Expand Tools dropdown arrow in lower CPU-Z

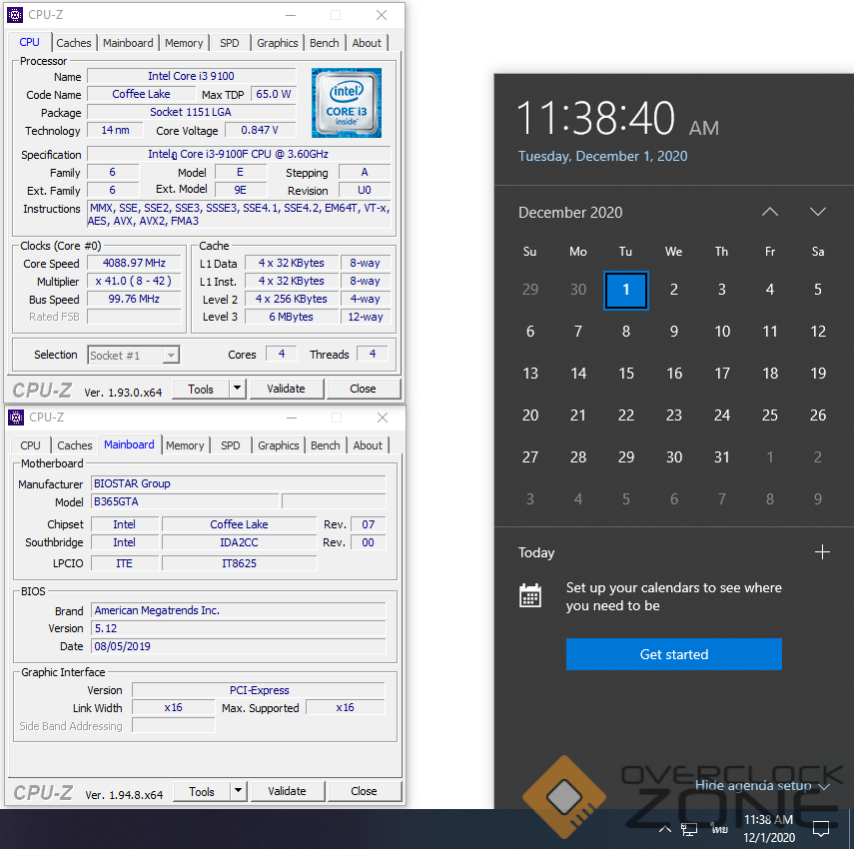click(x=238, y=791)
